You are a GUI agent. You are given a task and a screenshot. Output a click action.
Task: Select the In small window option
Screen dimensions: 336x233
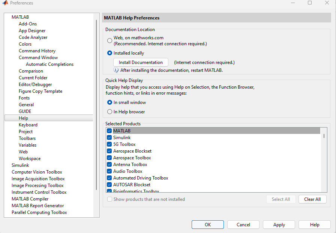point(109,102)
